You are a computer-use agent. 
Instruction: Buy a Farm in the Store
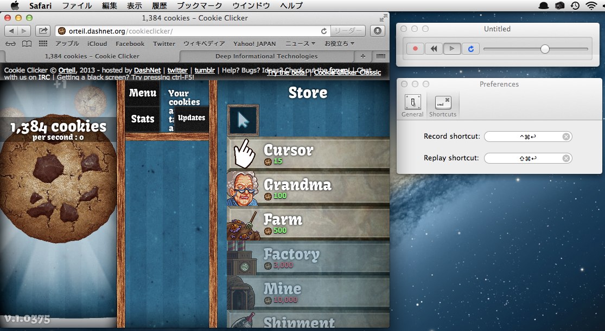click(308, 223)
